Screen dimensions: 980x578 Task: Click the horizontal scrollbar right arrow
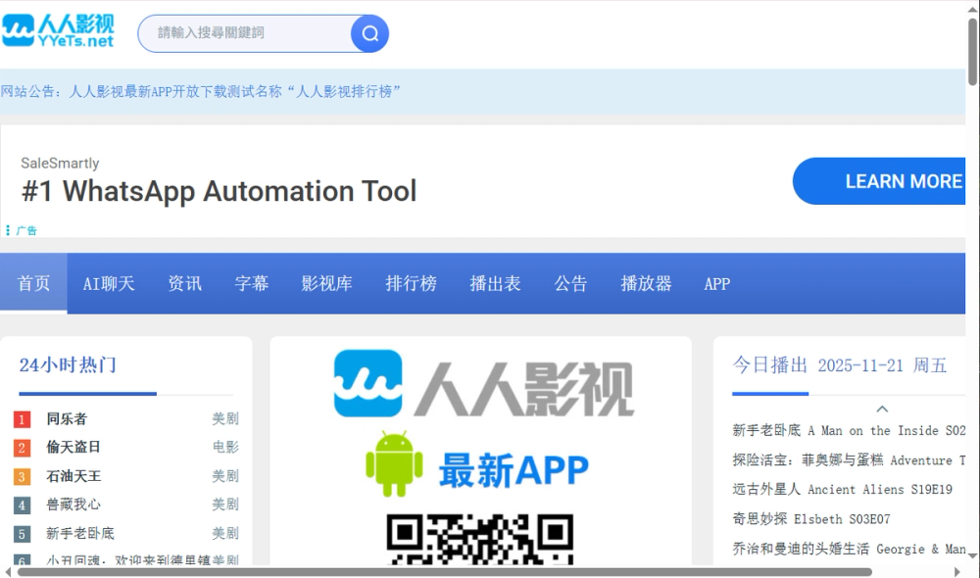click(956, 572)
